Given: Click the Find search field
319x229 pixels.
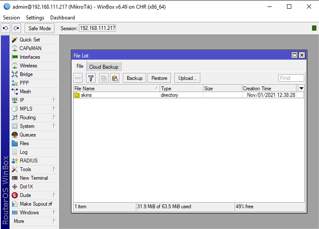Looking at the screenshot, I should [291, 78].
